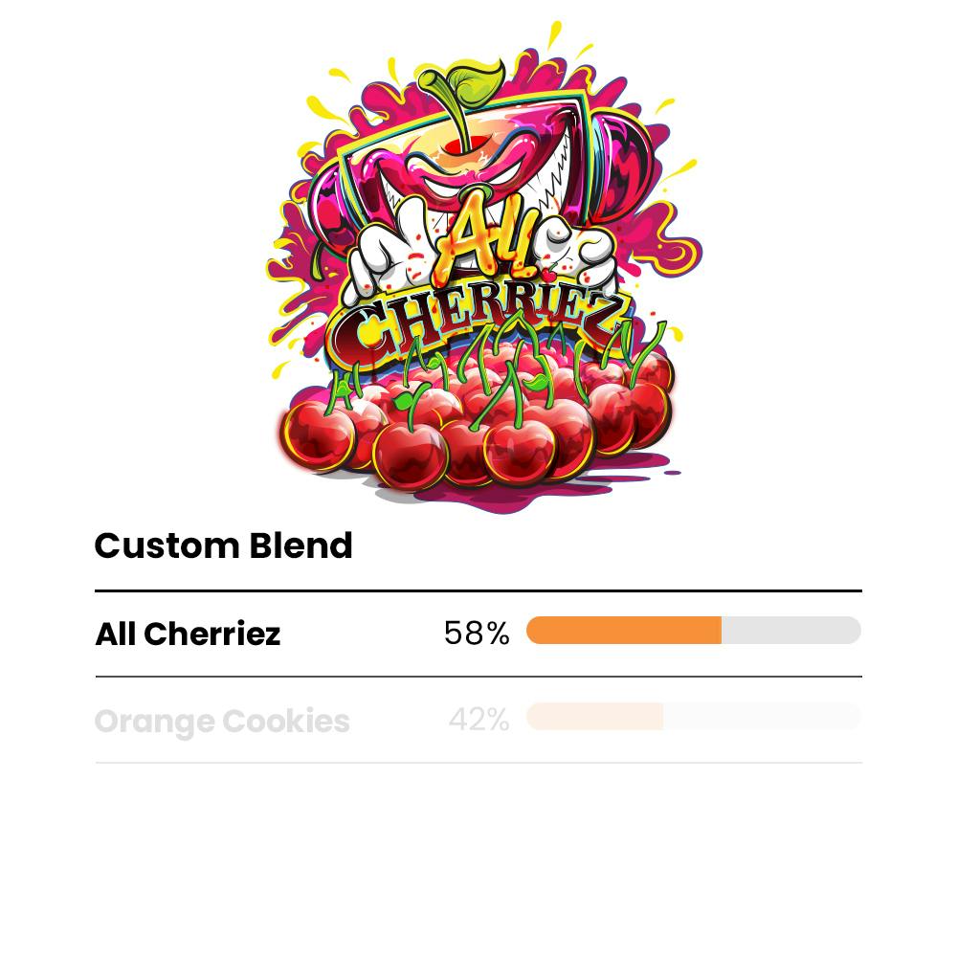The height and width of the screenshot is (957, 957).
Task: Click the orange filled portion of the All Cherriez bar
Action: point(623,631)
